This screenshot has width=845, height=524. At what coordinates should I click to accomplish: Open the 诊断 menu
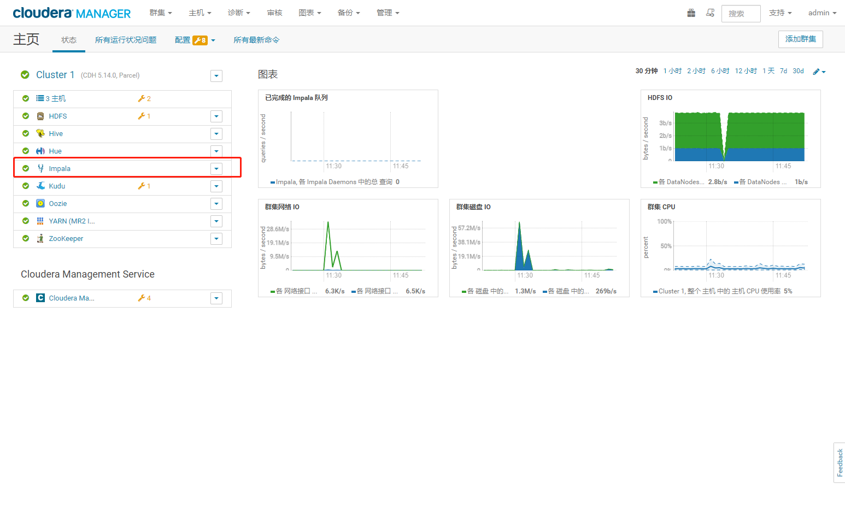pos(239,13)
